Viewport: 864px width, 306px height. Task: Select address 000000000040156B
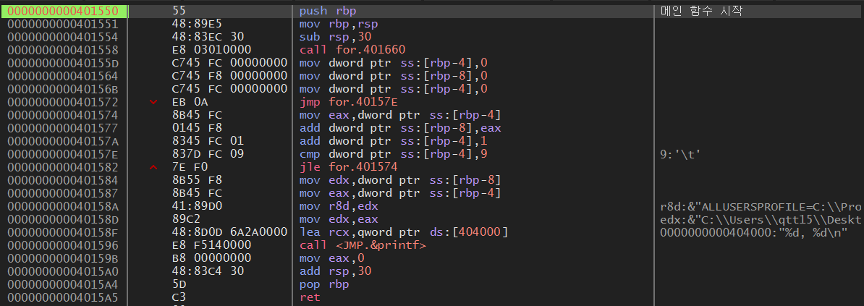[x=64, y=89]
